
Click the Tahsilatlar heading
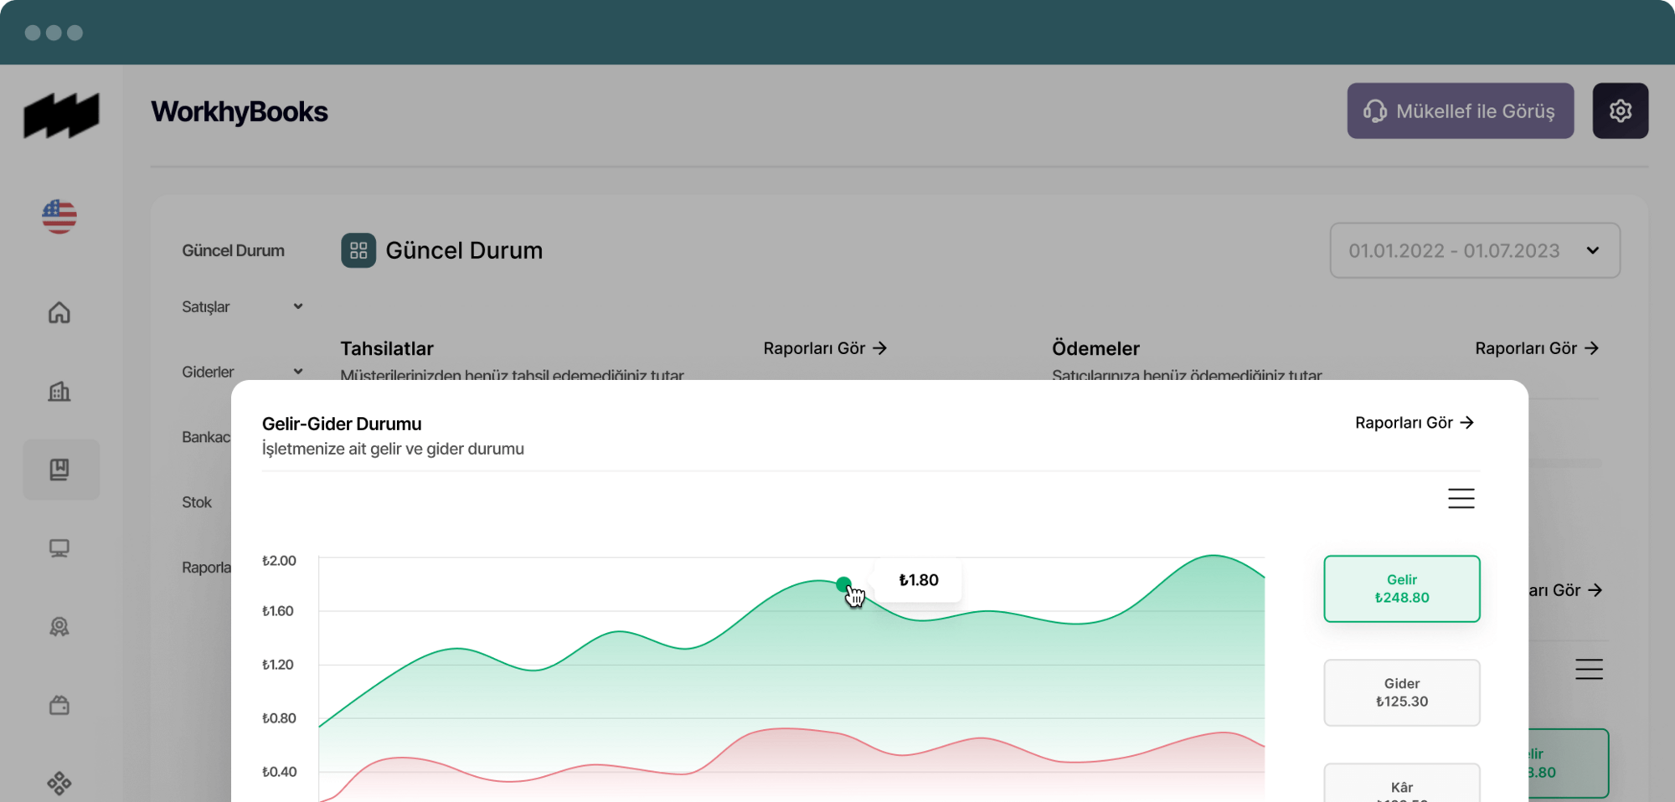[x=387, y=348]
